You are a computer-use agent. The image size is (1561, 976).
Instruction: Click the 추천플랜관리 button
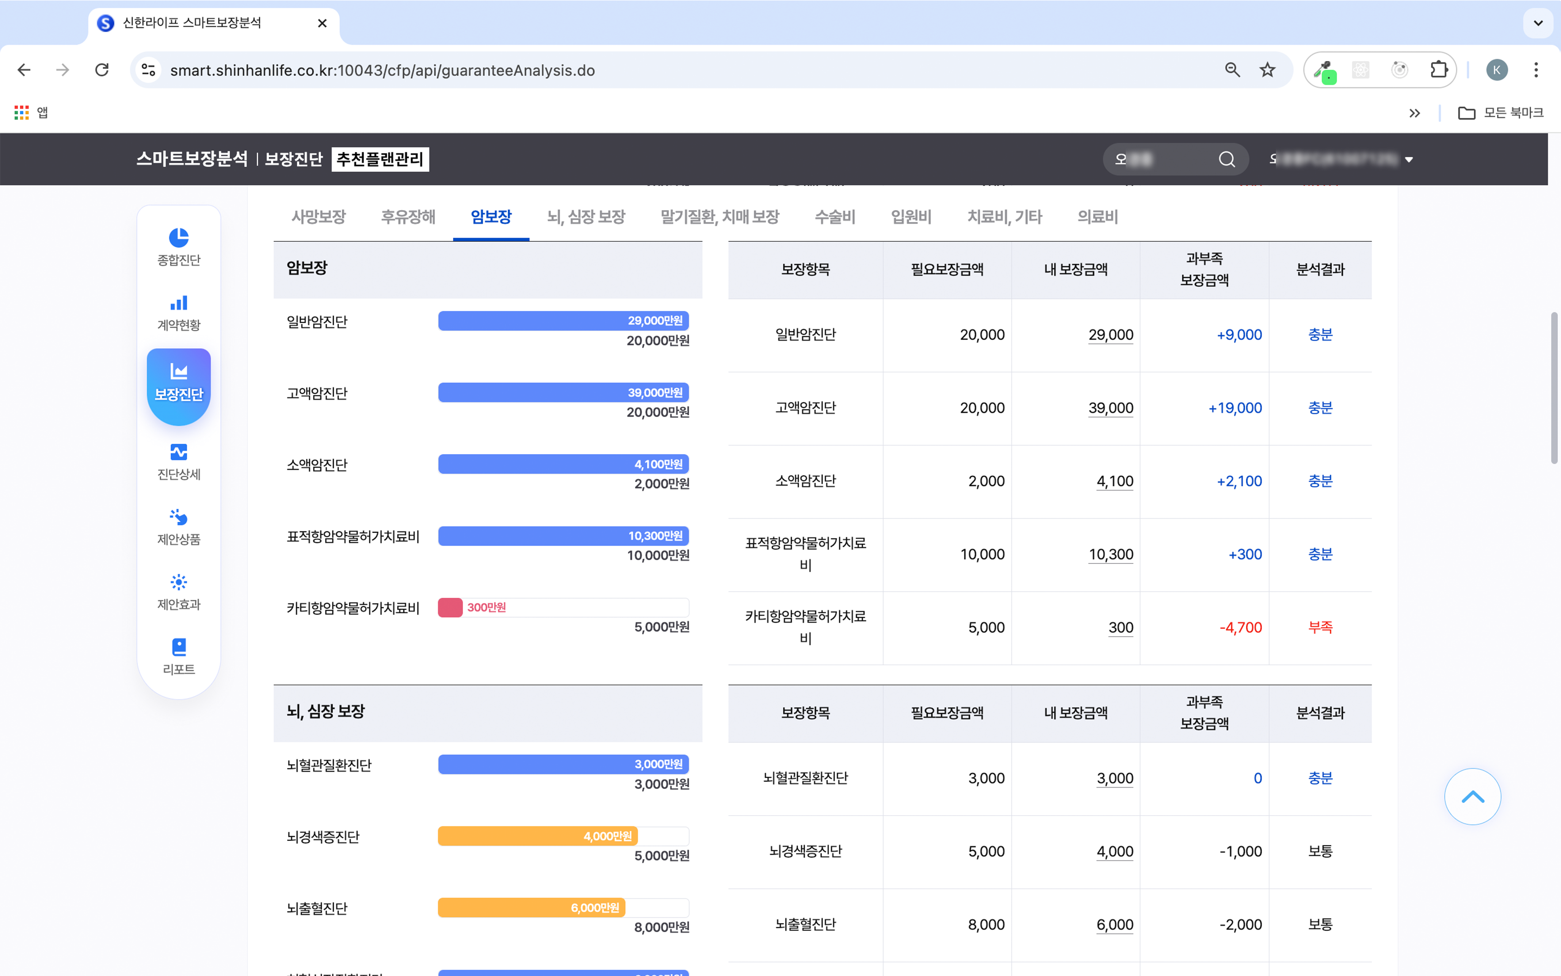[380, 160]
